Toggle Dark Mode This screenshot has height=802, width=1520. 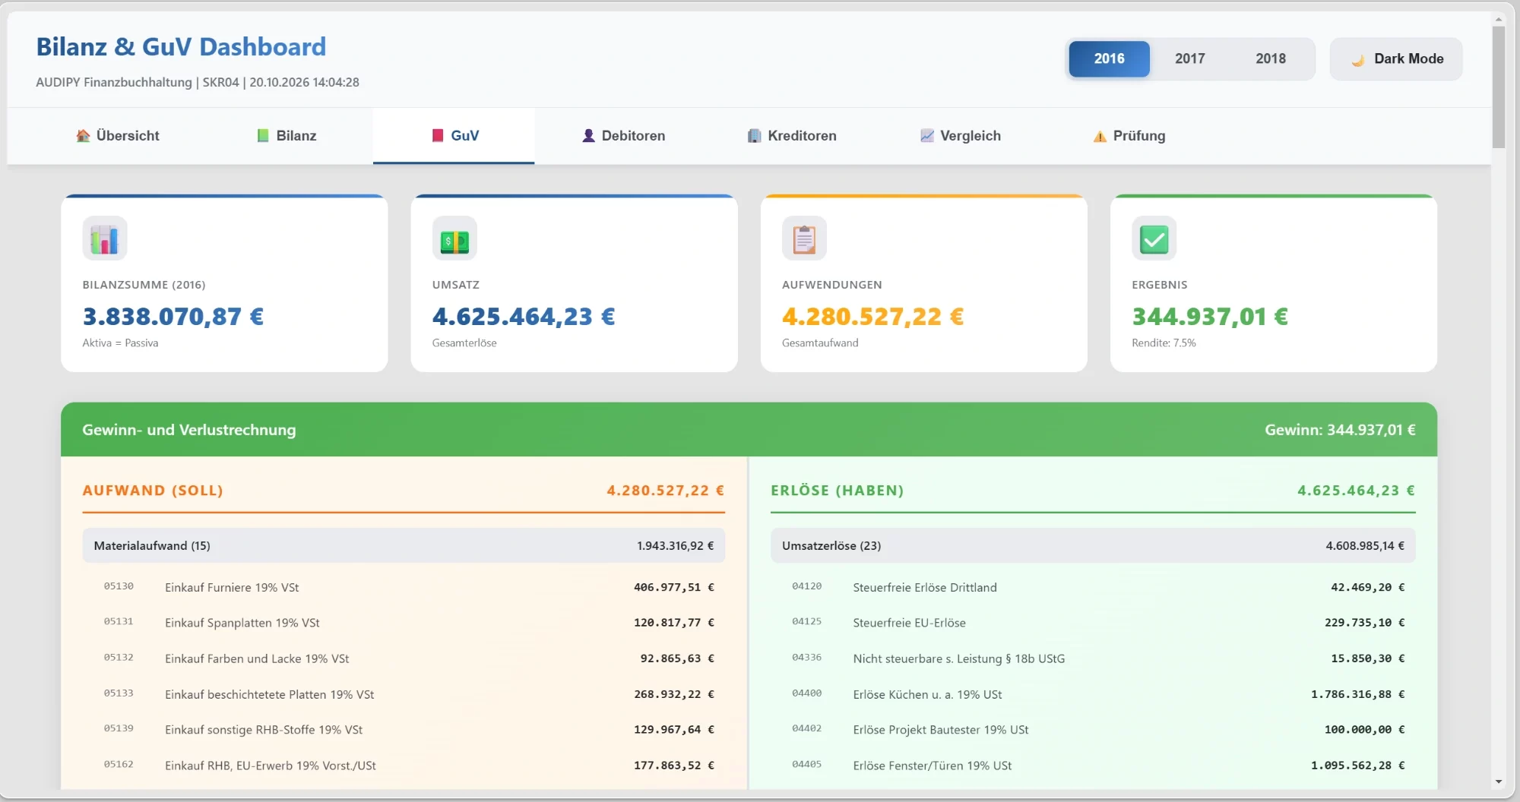click(1396, 58)
